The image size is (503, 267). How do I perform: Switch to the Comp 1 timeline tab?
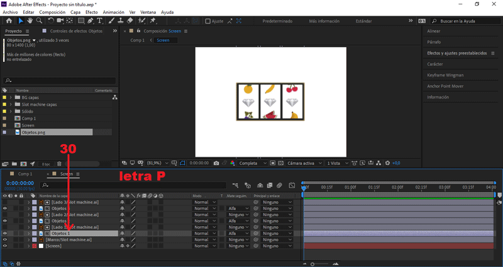pos(25,174)
